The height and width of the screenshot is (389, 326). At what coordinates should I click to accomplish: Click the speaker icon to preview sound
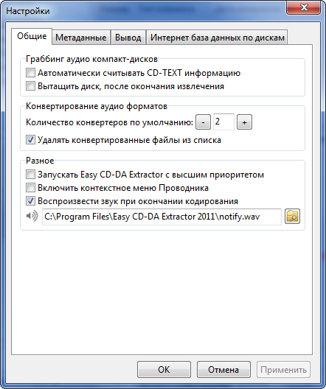pos(32,216)
